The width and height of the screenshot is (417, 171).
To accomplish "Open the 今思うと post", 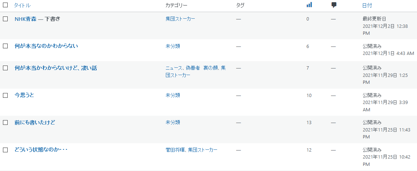I will (x=25, y=95).
